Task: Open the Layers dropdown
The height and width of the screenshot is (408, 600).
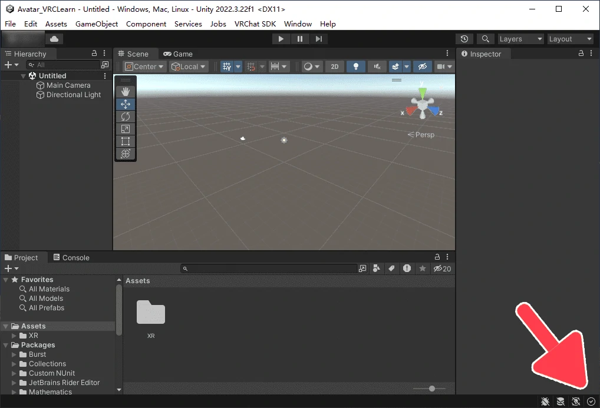Action: tap(520, 39)
